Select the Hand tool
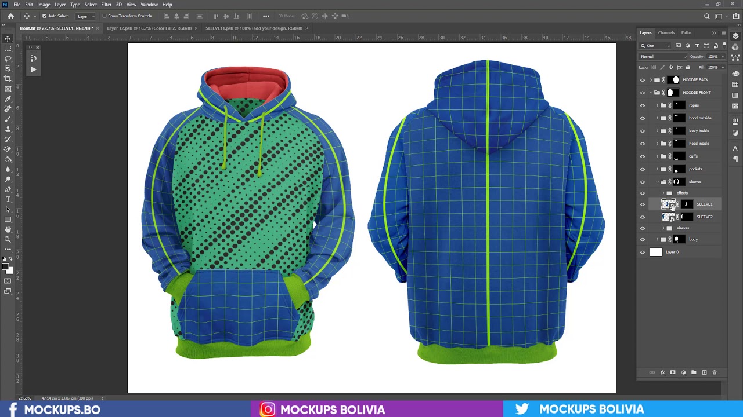Image resolution: width=743 pixels, height=417 pixels. click(8, 229)
